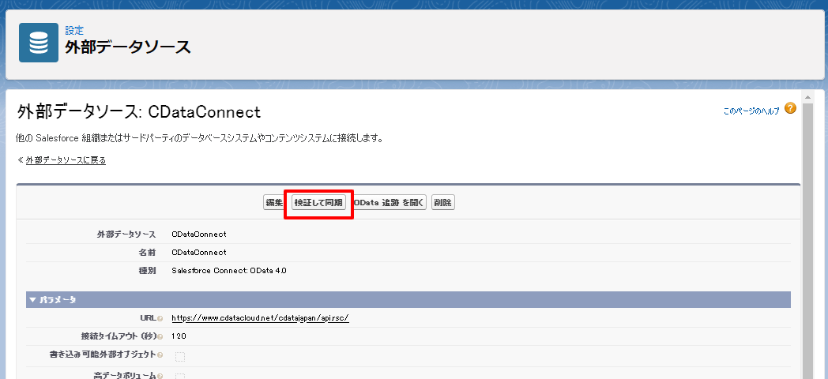Toggle 高データボリューム checkbox

point(180,377)
